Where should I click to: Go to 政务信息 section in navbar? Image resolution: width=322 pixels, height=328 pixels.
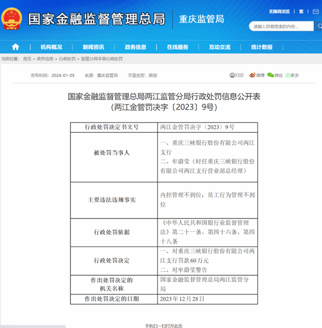coord(136,47)
